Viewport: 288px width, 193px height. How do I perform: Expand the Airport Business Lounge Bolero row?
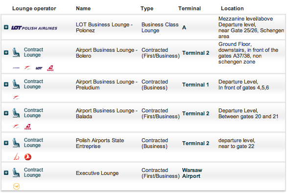tap(6, 53)
